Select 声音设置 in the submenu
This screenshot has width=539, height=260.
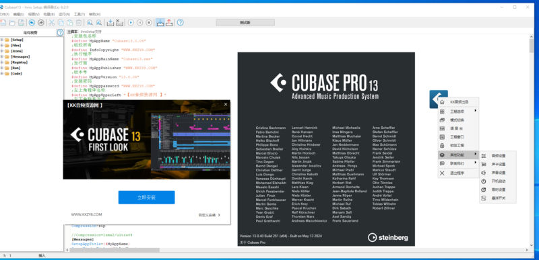tap(498, 173)
